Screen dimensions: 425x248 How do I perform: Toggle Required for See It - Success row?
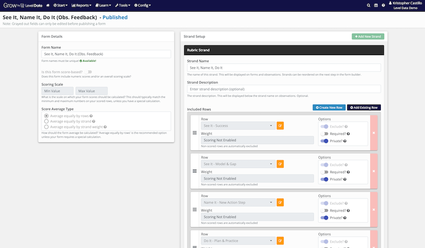pos(324,134)
